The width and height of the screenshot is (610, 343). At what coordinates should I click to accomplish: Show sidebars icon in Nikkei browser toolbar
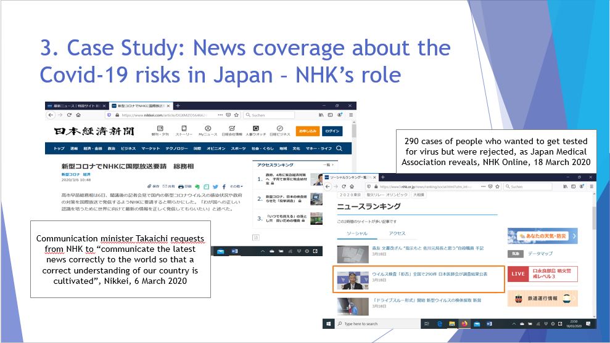(330, 115)
